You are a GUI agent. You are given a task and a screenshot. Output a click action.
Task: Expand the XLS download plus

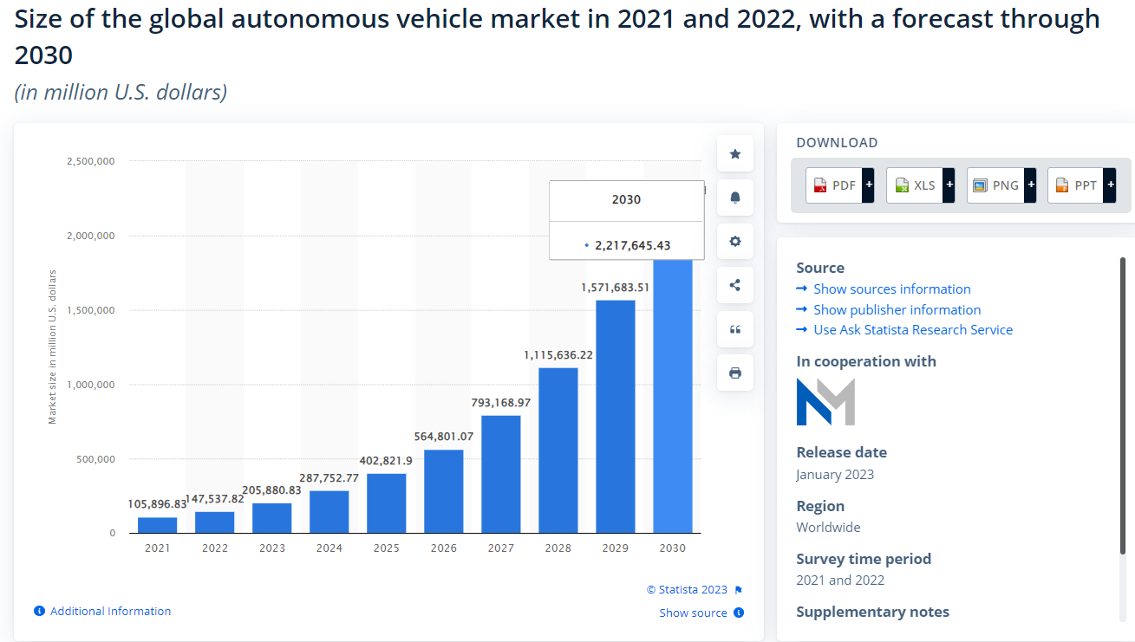point(949,185)
